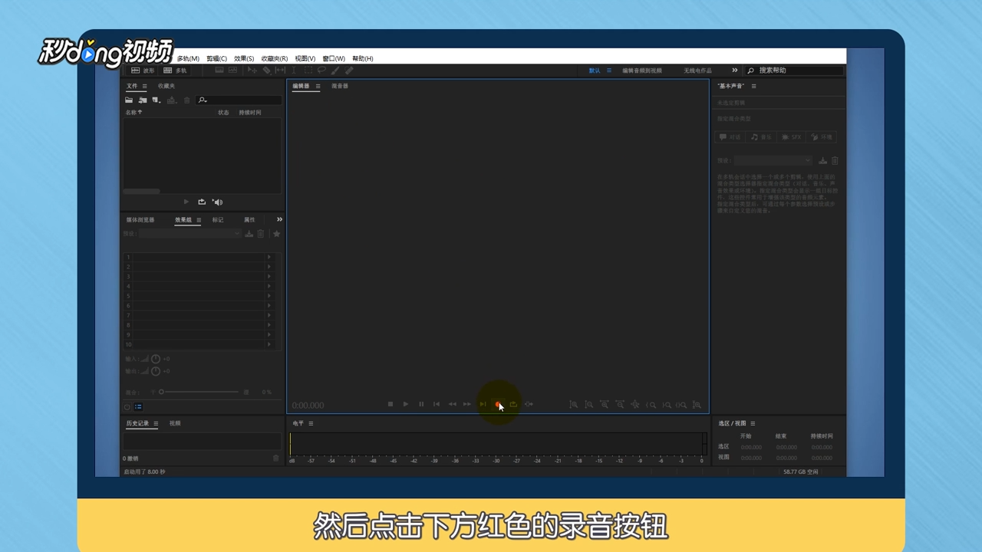
Task: Click the Rewind transport button
Action: point(452,404)
